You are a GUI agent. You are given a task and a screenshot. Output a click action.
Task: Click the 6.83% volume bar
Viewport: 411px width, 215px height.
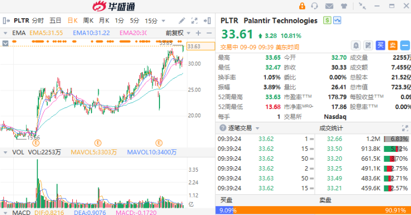[396, 139]
